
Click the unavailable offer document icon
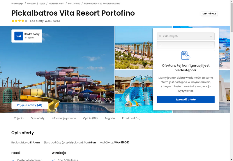click(186, 56)
